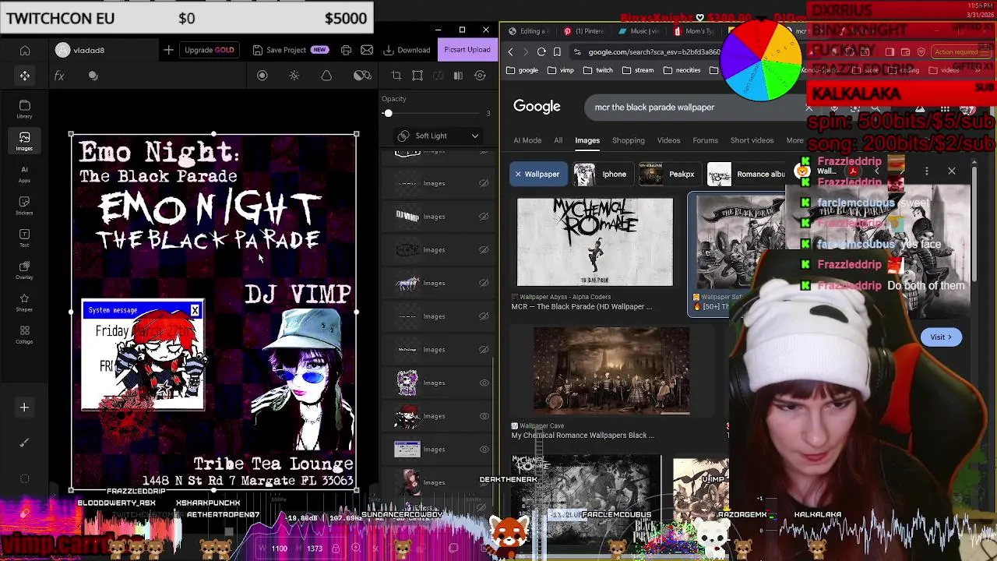Open the vladad8 profile
997x561 pixels.
click(80, 51)
